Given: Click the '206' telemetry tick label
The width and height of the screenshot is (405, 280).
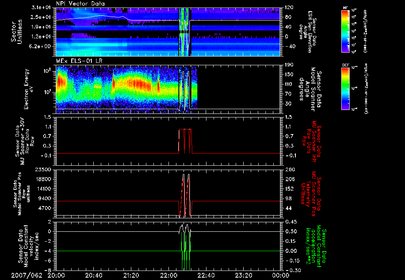Looking at the screenshot, I should pyautogui.click(x=289, y=179).
